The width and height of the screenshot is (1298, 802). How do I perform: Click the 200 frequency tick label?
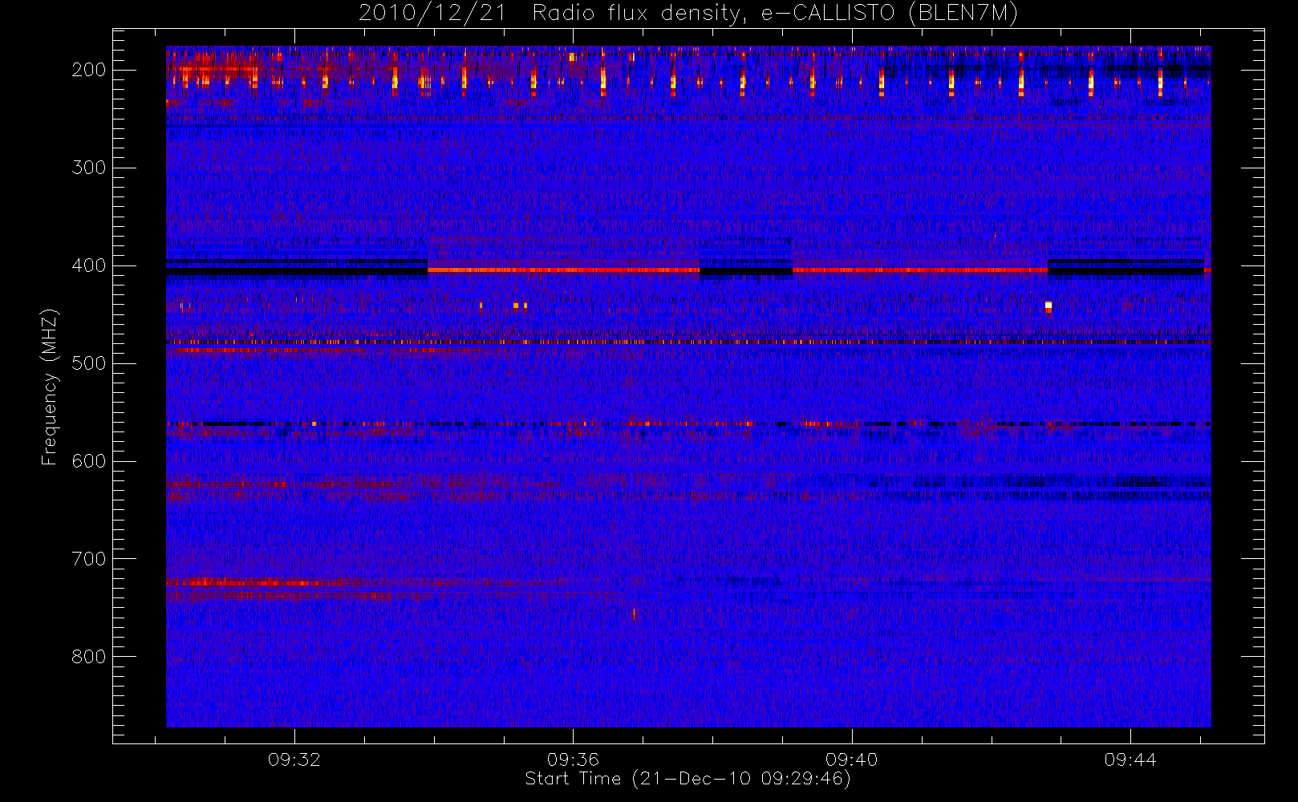(89, 70)
